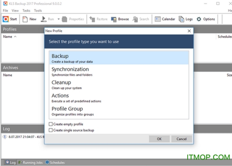The image size is (232, 166).
Task: Sort profiles by Name column header
Action: pyautogui.click(x=8, y=37)
